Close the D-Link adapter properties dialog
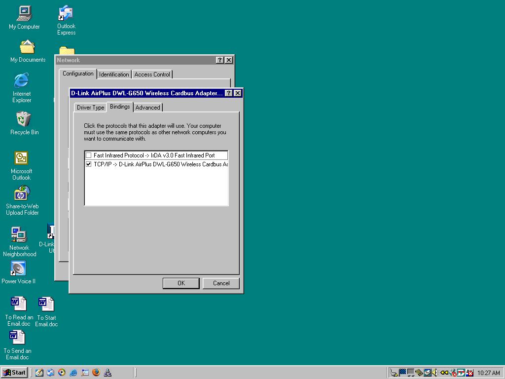Image resolution: width=505 pixels, height=379 pixels. (237, 93)
